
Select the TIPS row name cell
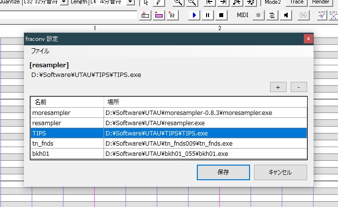[67, 133]
